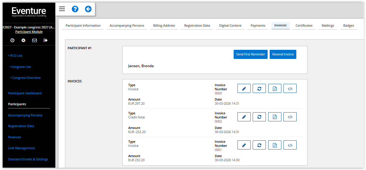Open Finances in the sidebar
The width and height of the screenshot is (366, 170).
15,137
